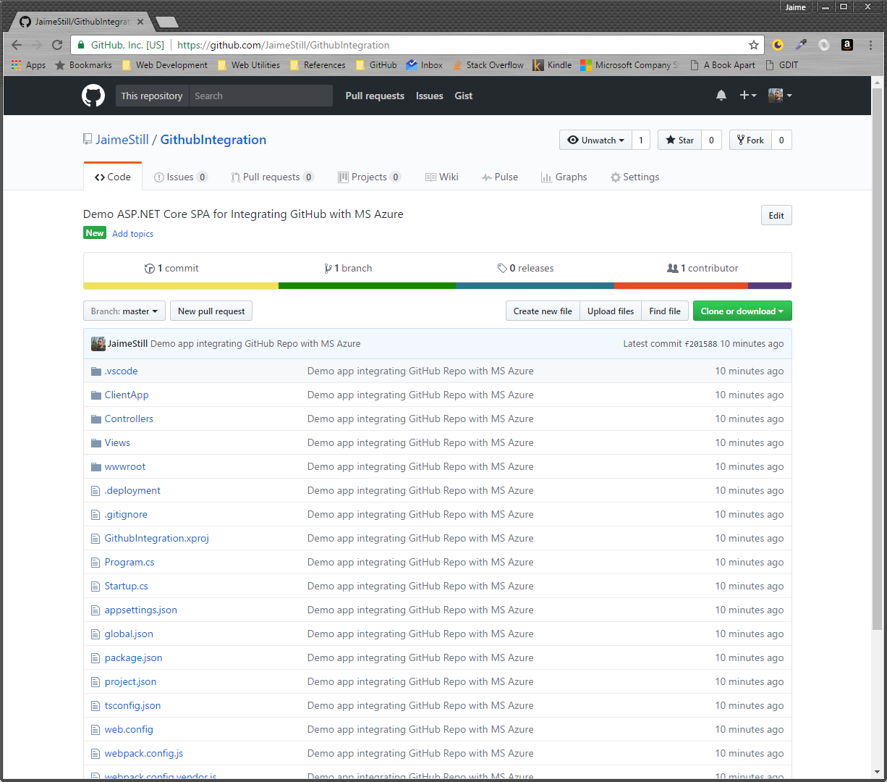This screenshot has height=782, width=887.
Task: Click the yellow segment of language bar
Action: [181, 286]
